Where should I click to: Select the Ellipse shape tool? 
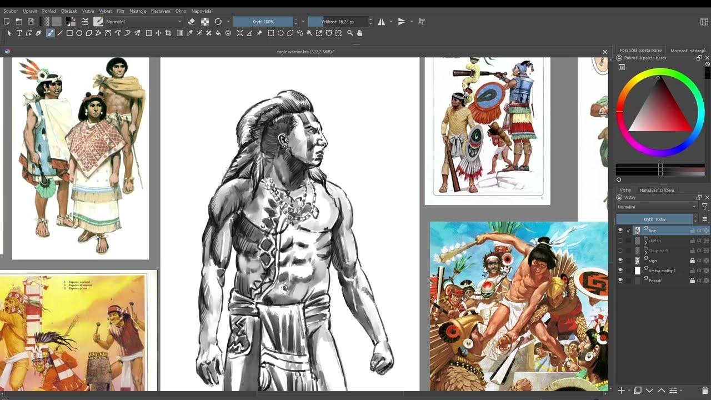[x=79, y=33]
